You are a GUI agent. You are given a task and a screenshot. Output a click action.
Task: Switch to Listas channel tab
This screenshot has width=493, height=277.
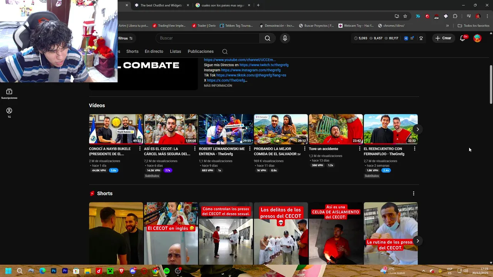point(175,52)
